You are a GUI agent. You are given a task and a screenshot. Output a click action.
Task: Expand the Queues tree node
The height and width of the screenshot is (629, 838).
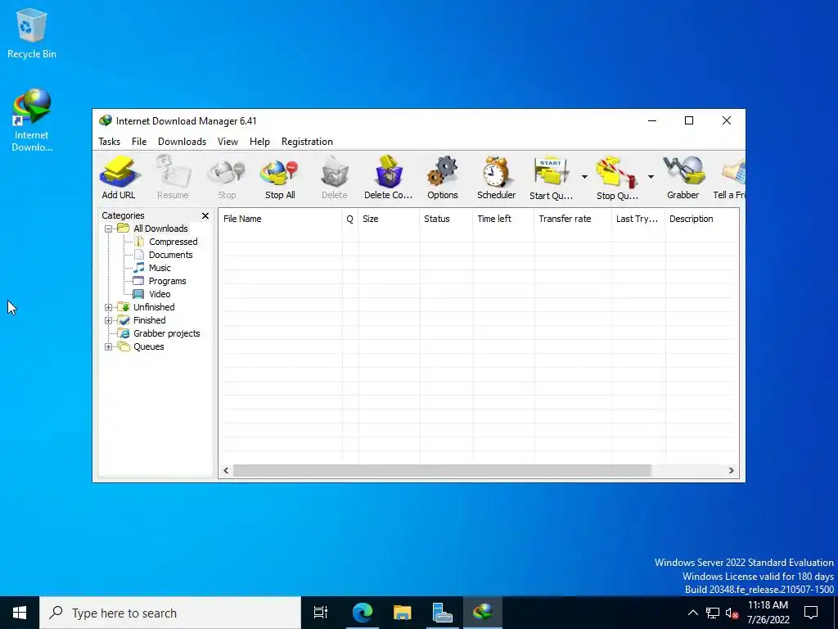[109, 346]
